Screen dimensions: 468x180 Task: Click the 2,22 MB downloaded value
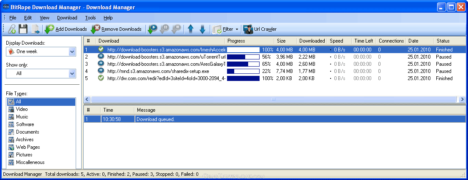307,57
